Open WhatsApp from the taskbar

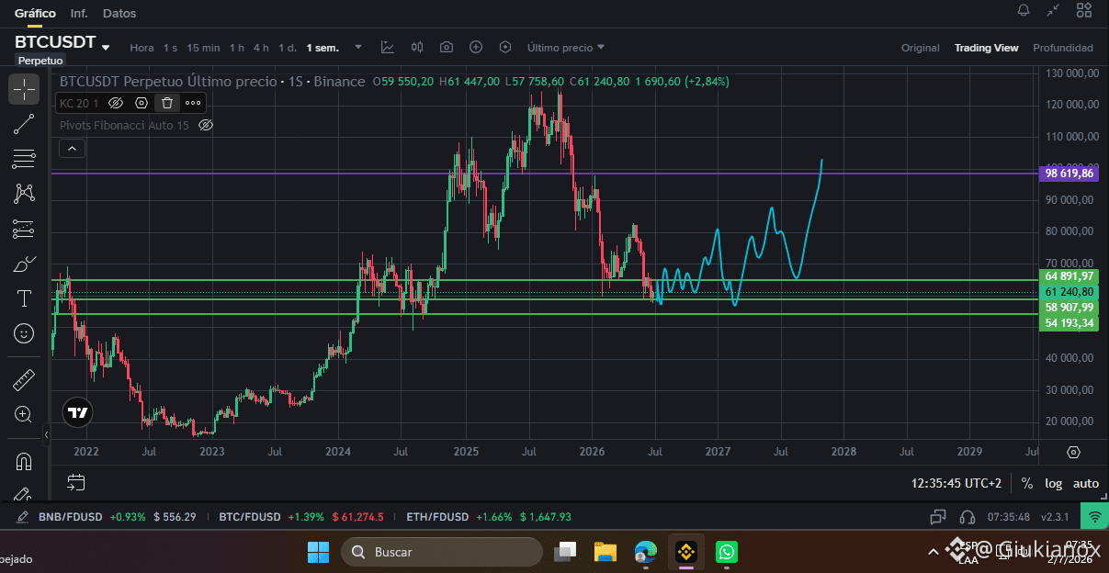[x=727, y=552]
